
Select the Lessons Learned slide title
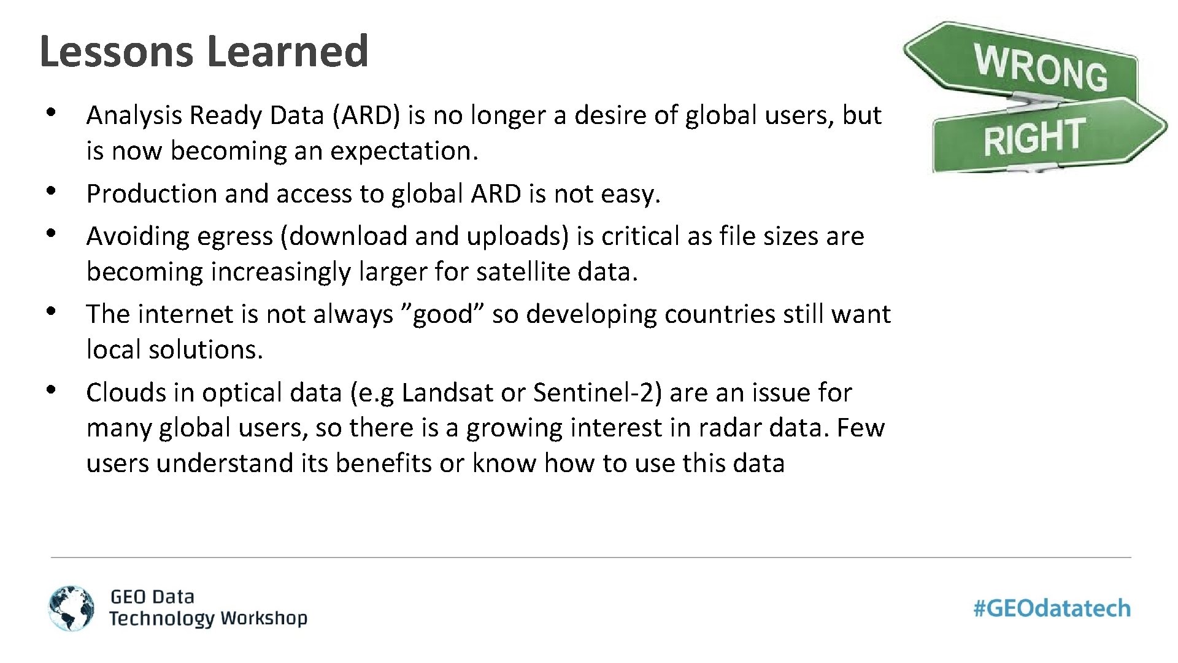204,51
